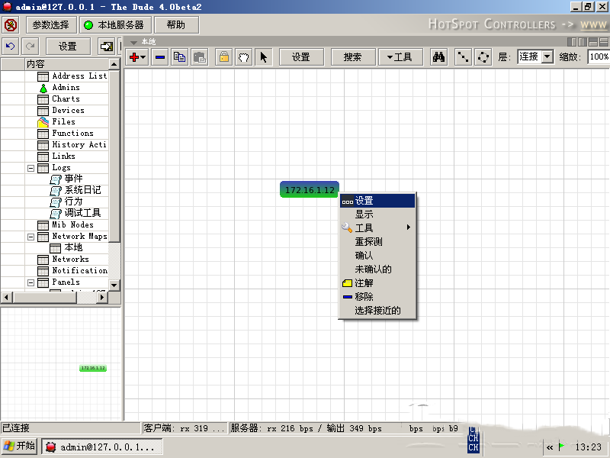Select 本地 under Network Maps
Screen dimensions: 610x458
(73, 247)
